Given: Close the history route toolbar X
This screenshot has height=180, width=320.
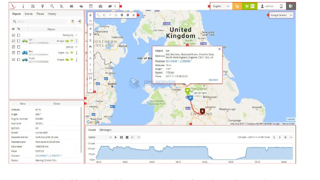Looking at the screenshot, I should point(133,15).
